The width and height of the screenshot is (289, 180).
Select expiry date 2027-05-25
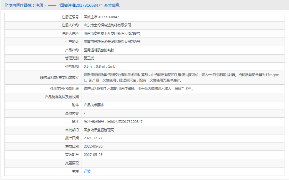point(93,155)
